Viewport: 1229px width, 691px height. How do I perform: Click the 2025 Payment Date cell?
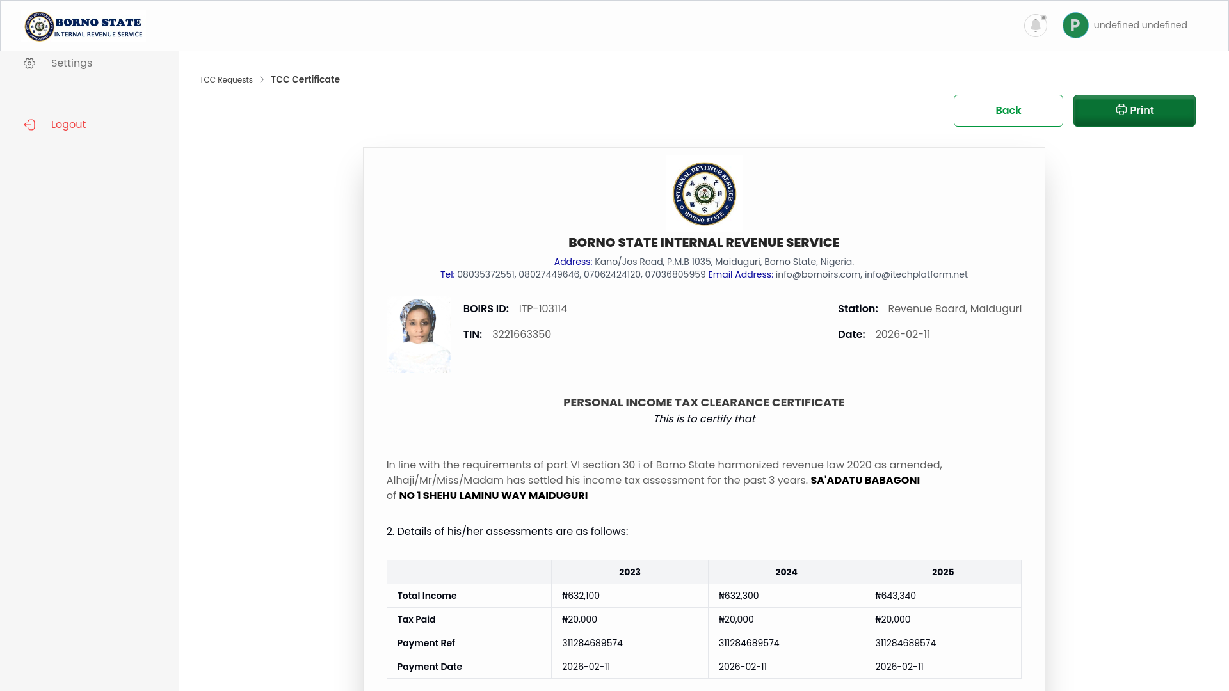pos(943,667)
